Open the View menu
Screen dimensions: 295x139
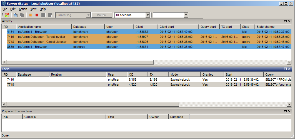33,9
